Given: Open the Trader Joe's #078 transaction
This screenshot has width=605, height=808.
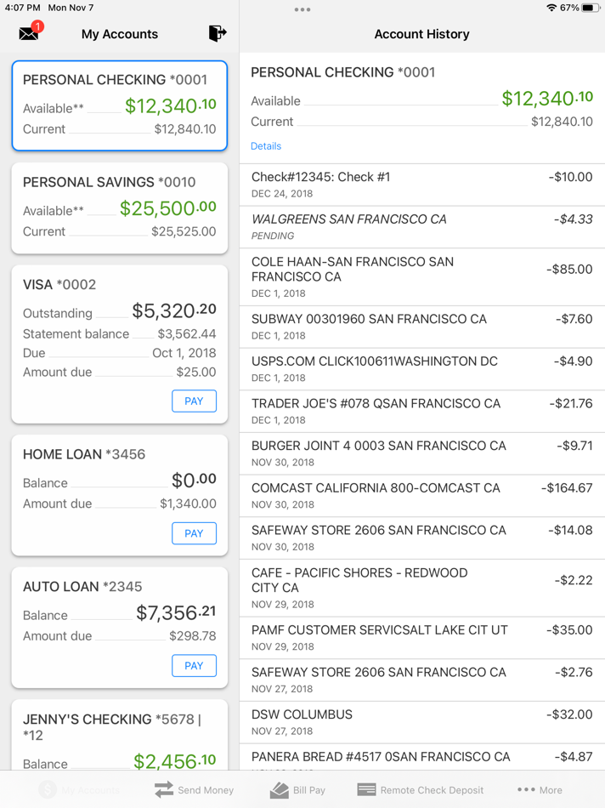Looking at the screenshot, I should [x=422, y=412].
